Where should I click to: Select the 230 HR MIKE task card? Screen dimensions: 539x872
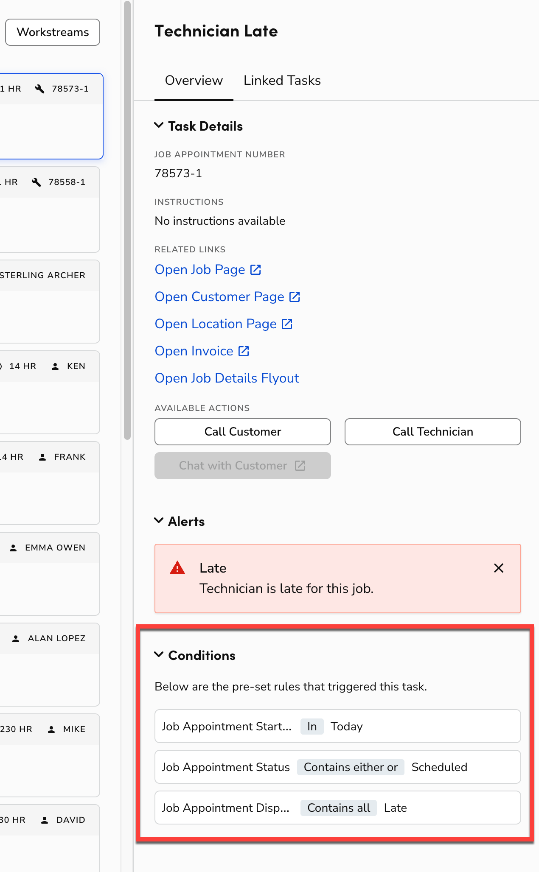click(x=50, y=755)
